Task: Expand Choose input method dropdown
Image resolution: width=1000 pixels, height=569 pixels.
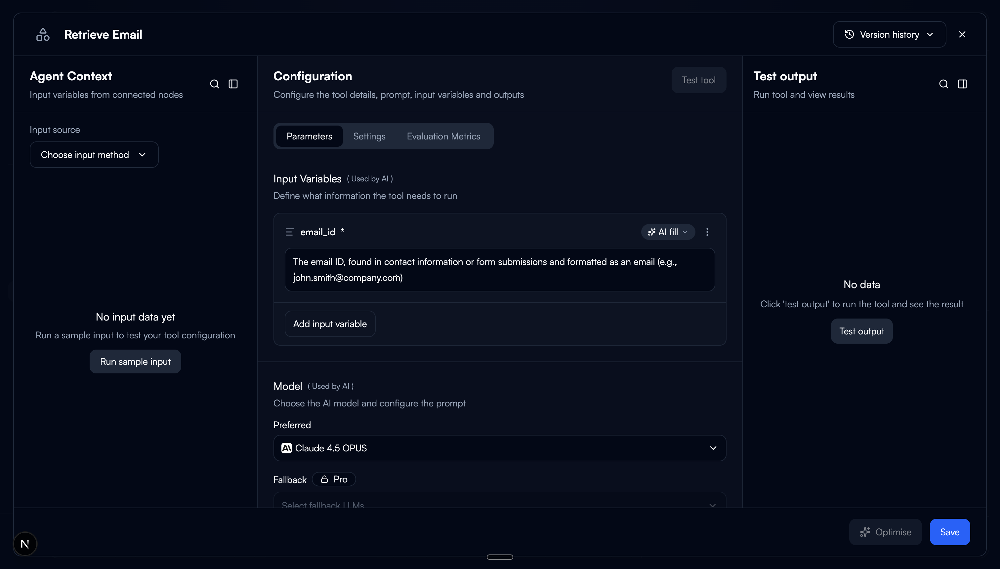Action: 94,155
